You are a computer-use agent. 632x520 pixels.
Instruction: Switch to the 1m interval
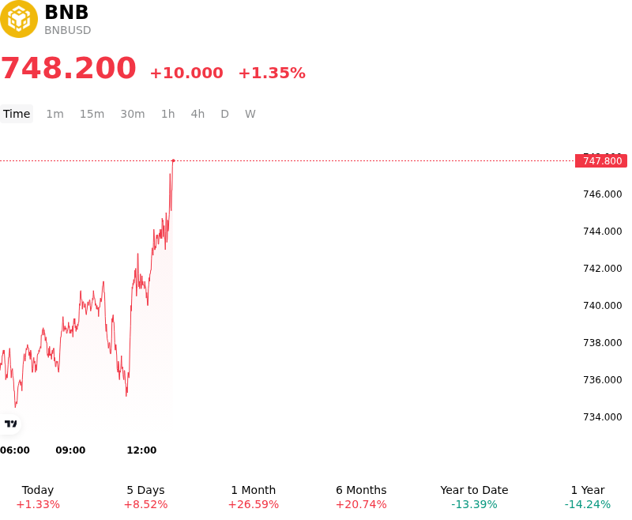tap(55, 114)
